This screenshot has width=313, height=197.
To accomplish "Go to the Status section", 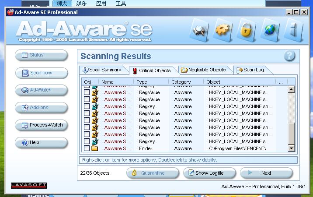I will coord(42,55).
